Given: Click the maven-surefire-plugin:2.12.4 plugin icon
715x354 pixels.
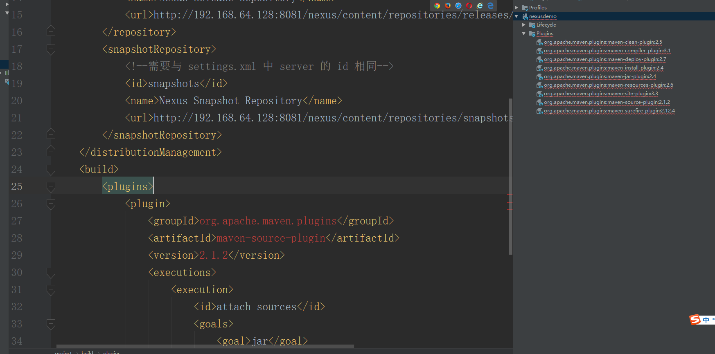Looking at the screenshot, I should [539, 111].
